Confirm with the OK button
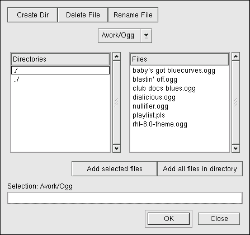The image size is (250, 235). (x=169, y=219)
